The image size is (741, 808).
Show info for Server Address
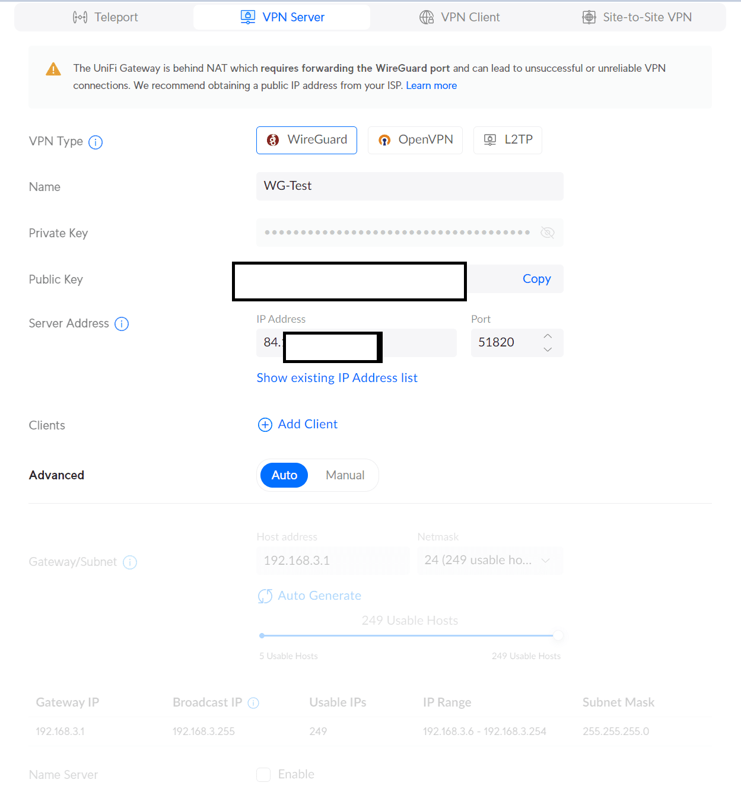[122, 324]
